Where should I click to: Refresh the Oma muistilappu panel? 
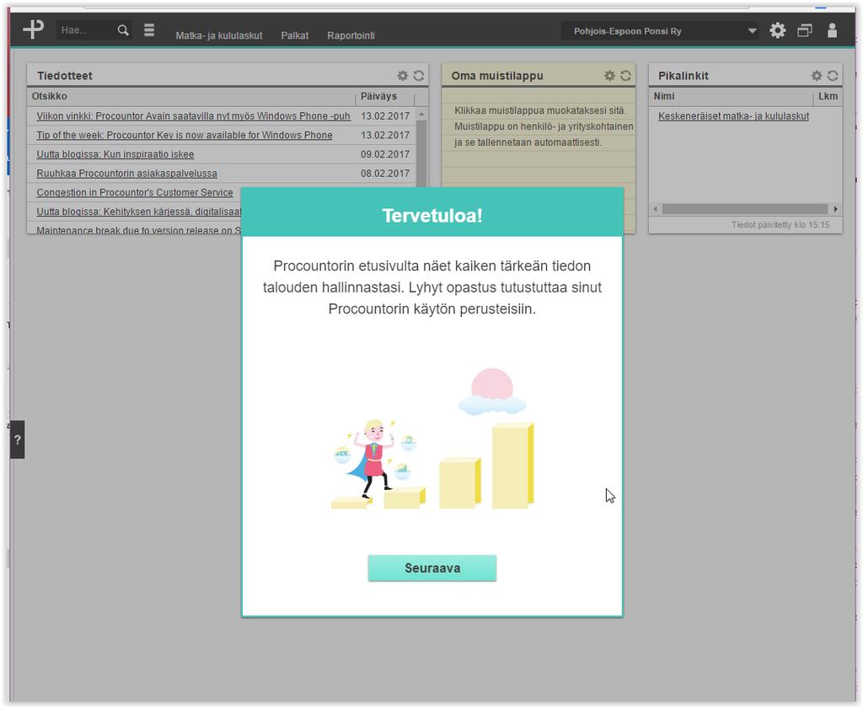pyautogui.click(x=626, y=75)
